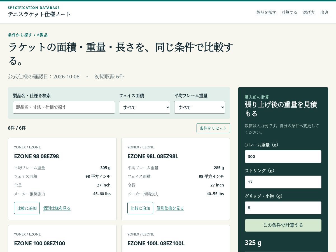The width and height of the screenshot is (336, 252).
Task: Click the 張り上げ後の重量を見積もる heading
Action: [x=281, y=109]
